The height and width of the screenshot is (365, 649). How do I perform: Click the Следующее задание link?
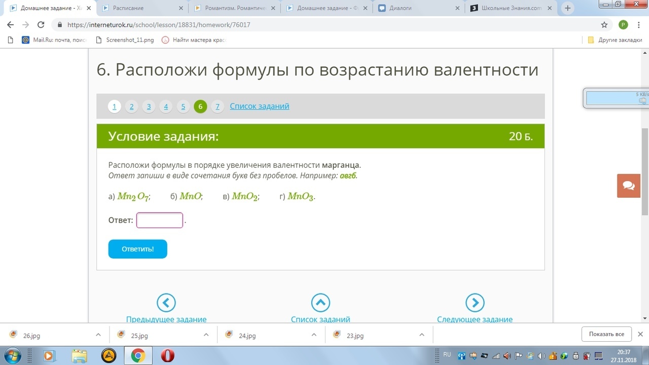475,319
